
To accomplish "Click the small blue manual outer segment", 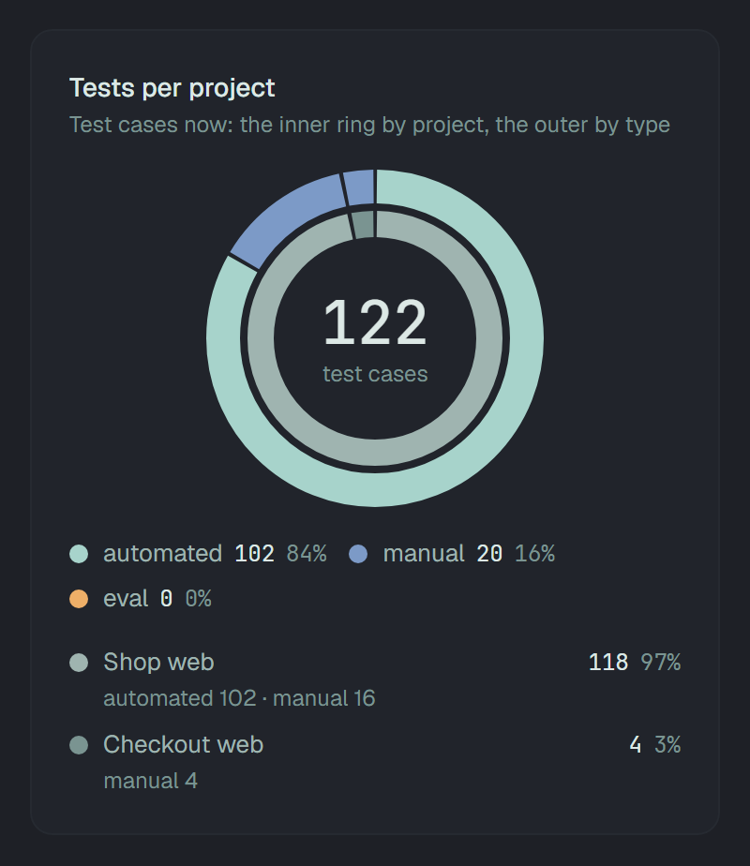I will tap(359, 187).
